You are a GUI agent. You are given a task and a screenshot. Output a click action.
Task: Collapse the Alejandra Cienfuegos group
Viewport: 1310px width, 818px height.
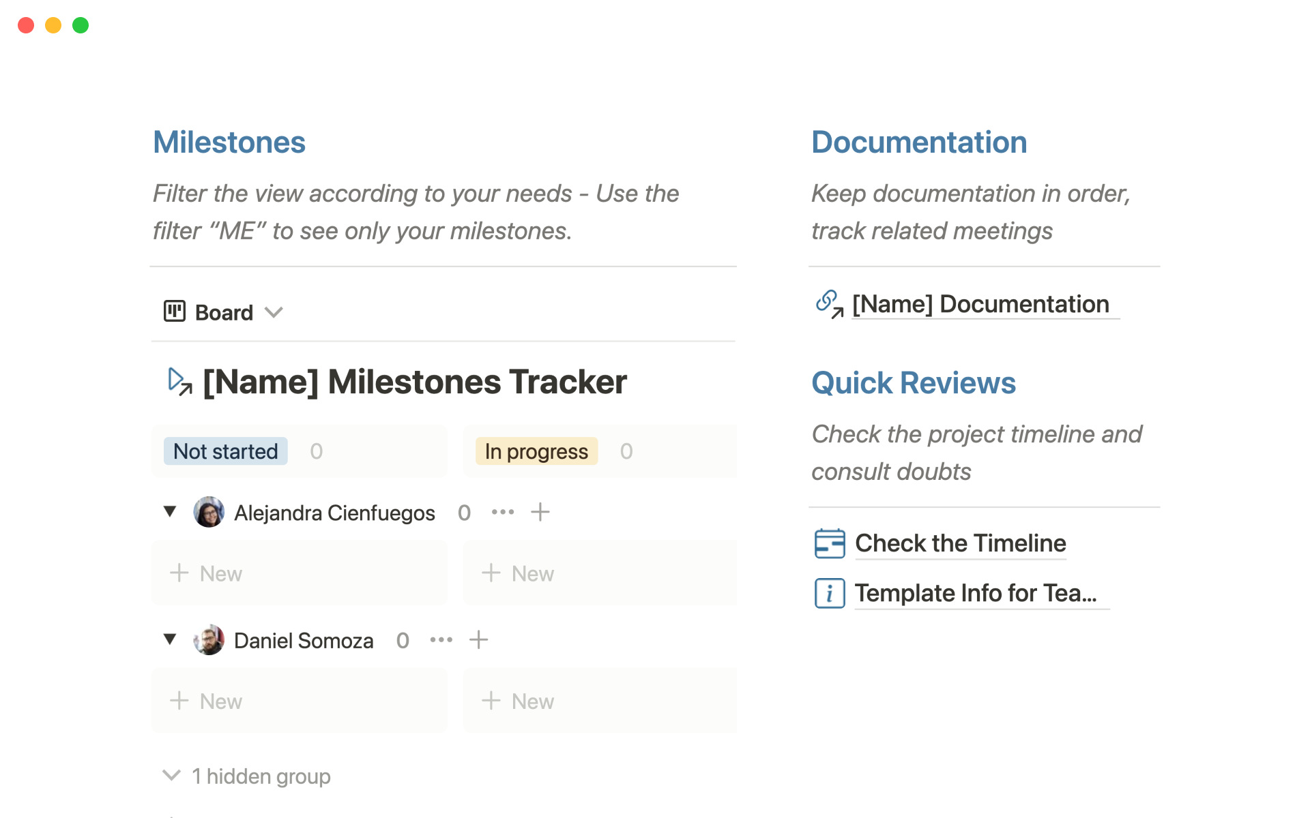pyautogui.click(x=170, y=511)
